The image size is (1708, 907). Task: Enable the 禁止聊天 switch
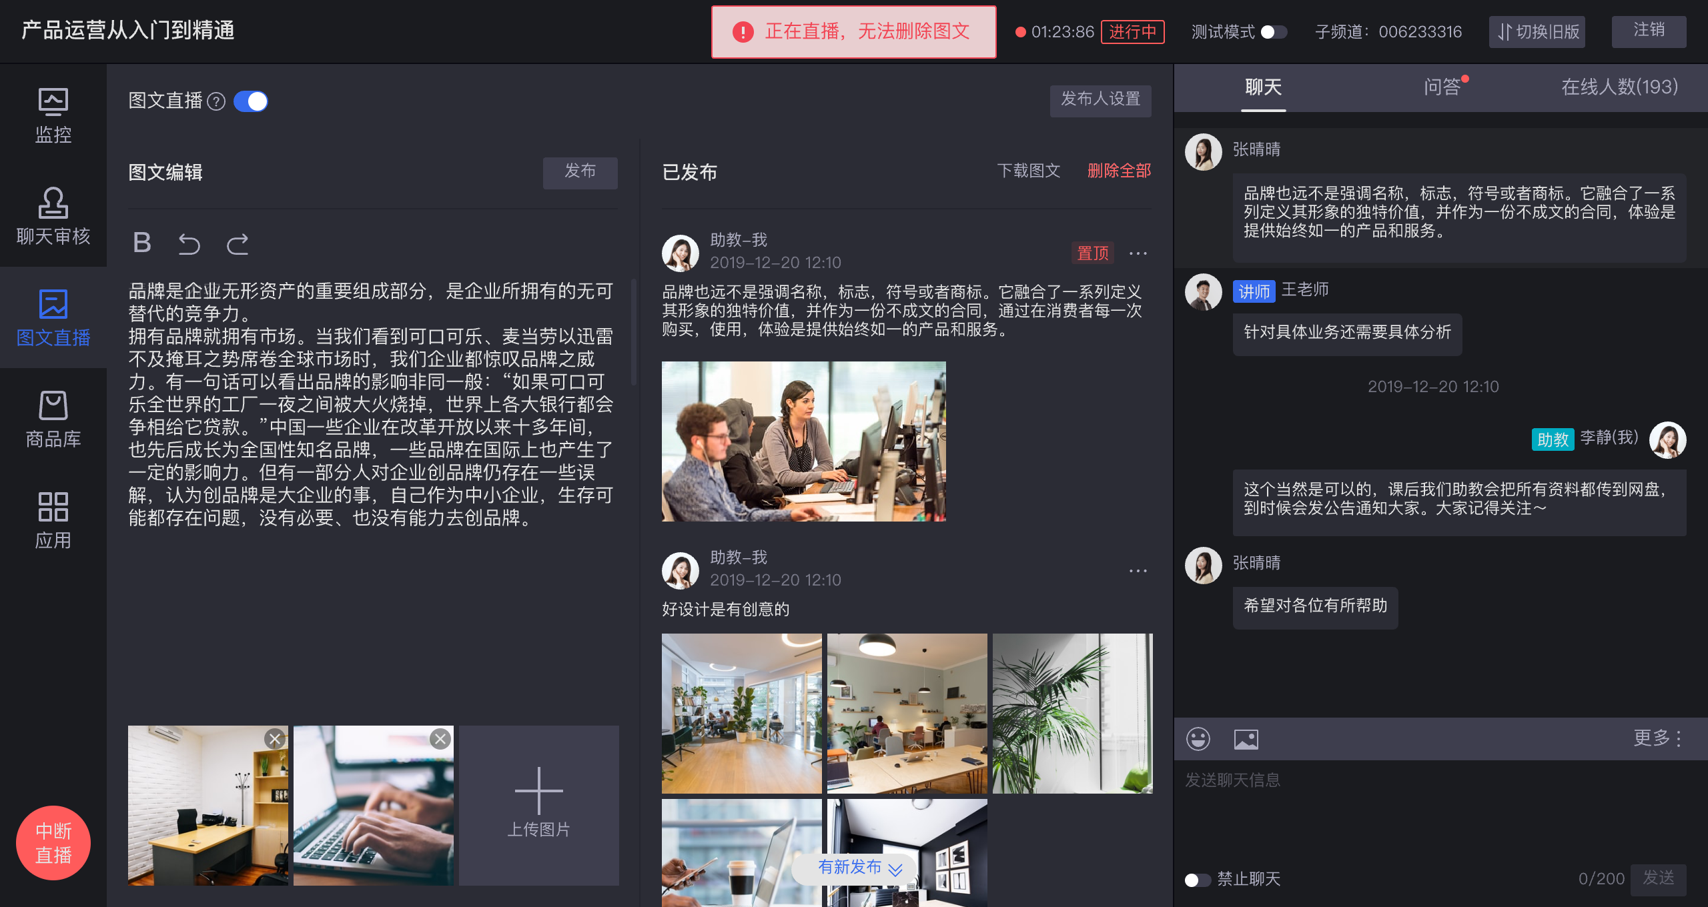[x=1198, y=880]
